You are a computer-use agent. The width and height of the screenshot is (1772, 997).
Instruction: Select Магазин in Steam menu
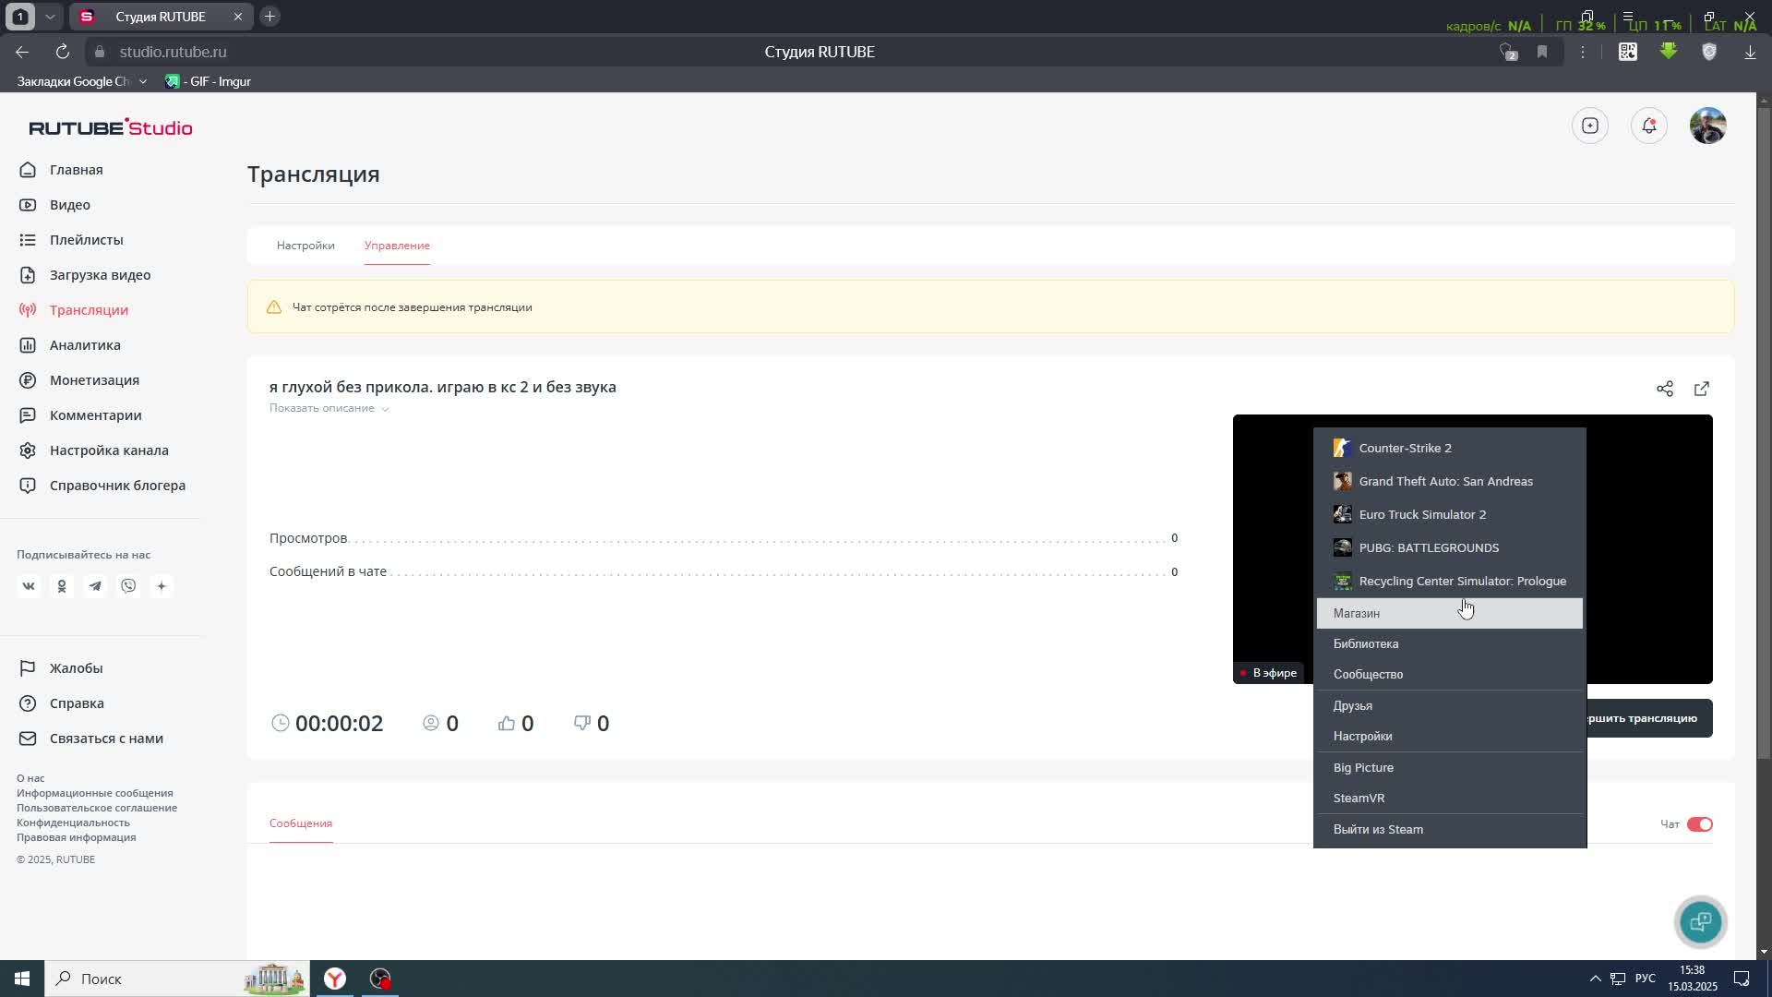tap(1450, 613)
